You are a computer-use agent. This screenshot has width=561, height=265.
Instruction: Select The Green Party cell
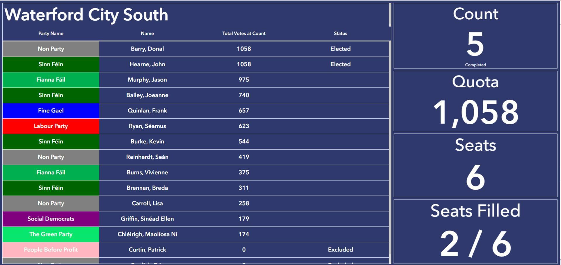51,234
